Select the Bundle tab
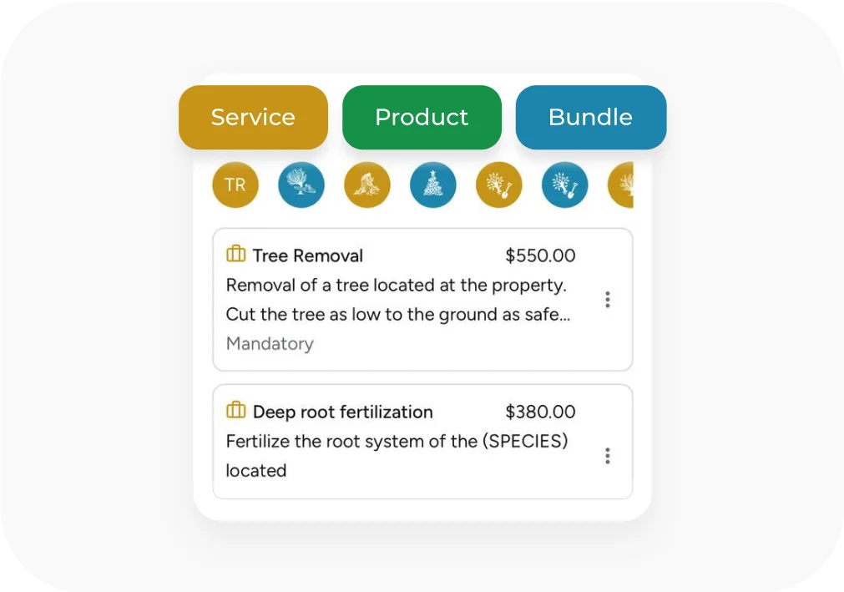Image resolution: width=844 pixels, height=592 pixels. tap(590, 118)
